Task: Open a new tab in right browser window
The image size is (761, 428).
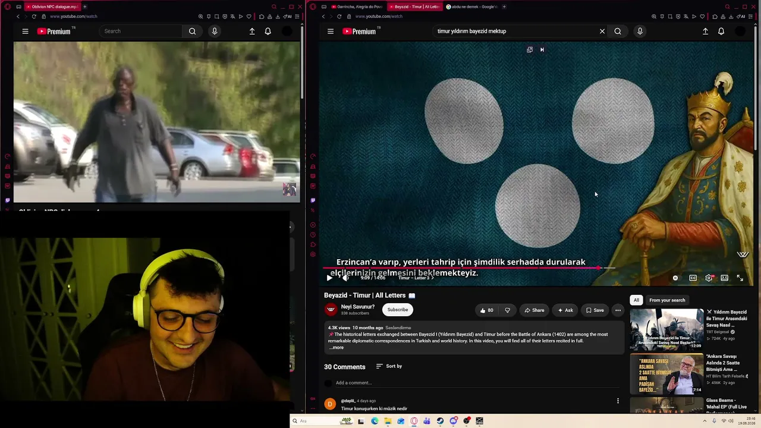Action: coord(504,7)
